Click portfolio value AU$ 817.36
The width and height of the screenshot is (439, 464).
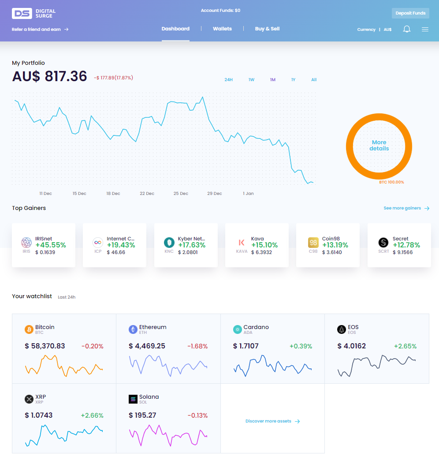coord(49,76)
